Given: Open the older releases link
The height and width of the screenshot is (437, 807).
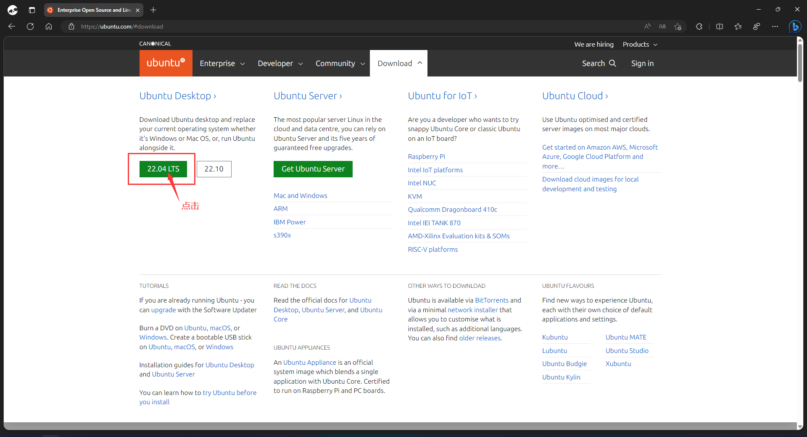Looking at the screenshot, I should [x=480, y=338].
